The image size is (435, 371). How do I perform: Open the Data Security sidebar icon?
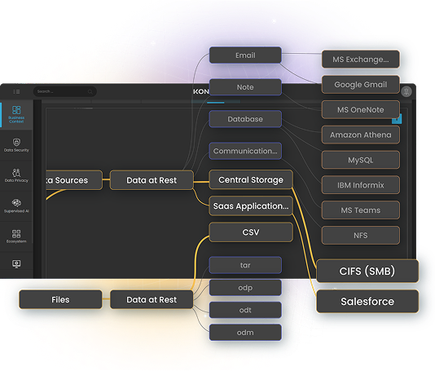coord(16,145)
